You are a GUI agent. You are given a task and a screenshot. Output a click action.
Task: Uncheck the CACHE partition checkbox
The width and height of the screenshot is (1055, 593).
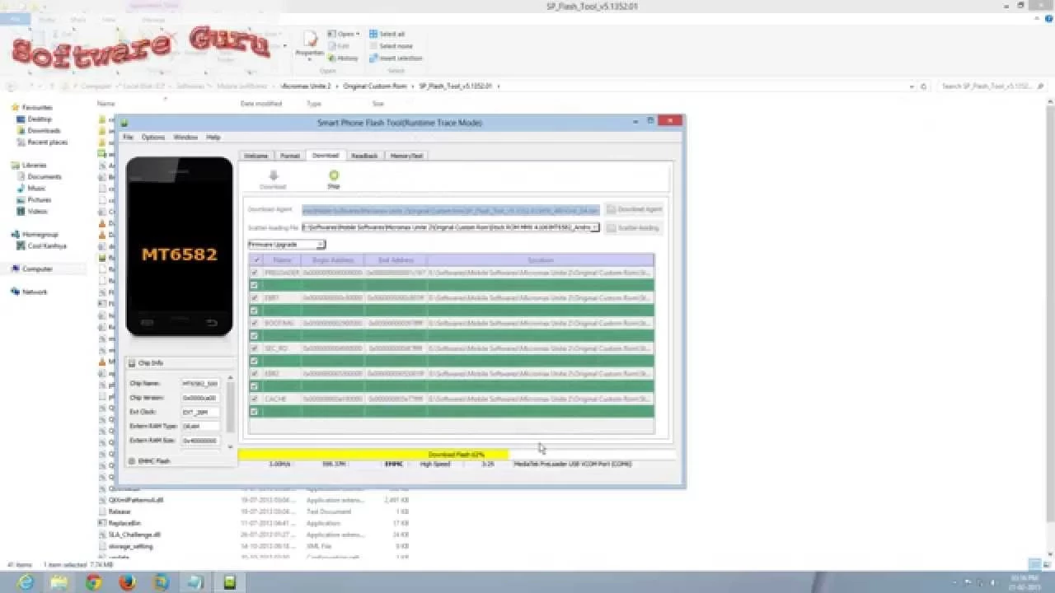(x=255, y=399)
